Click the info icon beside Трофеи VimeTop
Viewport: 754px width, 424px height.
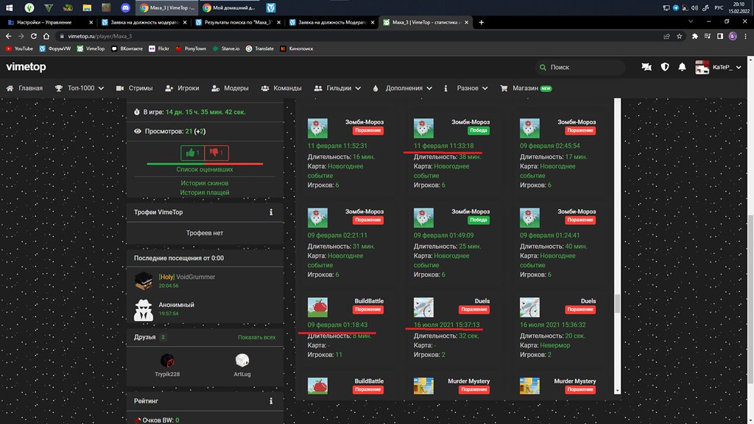271,212
